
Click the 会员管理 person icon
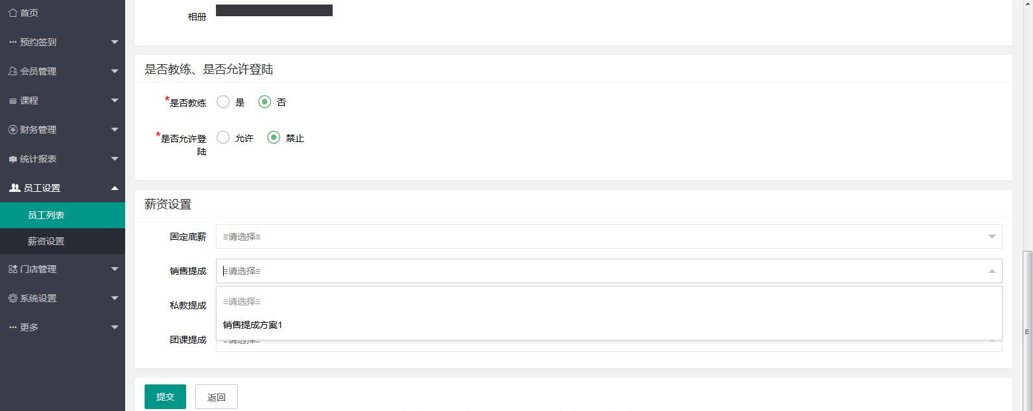click(x=13, y=71)
